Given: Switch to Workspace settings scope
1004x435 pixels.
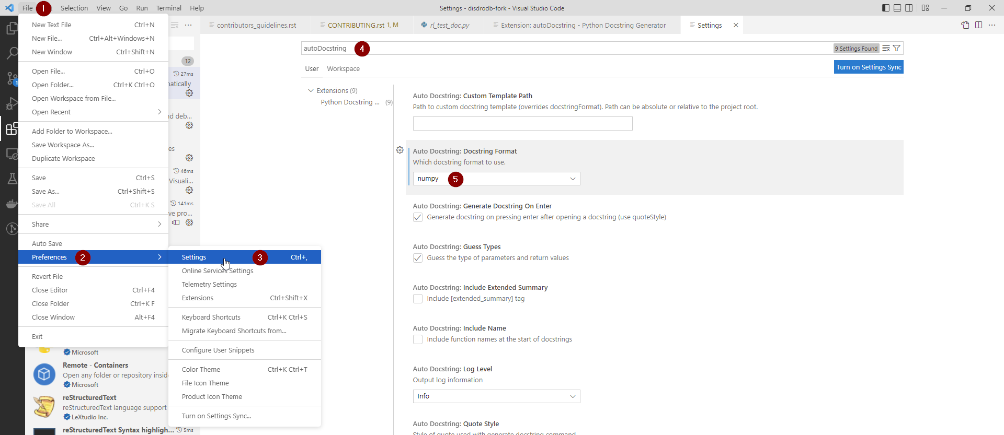Looking at the screenshot, I should pyautogui.click(x=343, y=69).
